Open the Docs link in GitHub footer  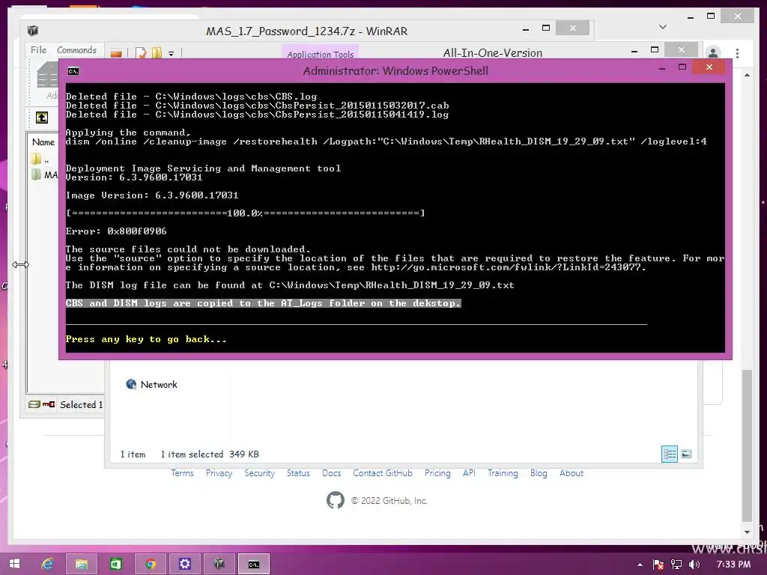coord(331,473)
